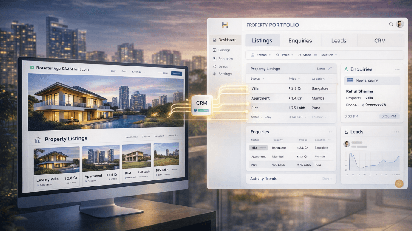Image resolution: width=412 pixels, height=231 pixels.
Task: Open Settings from the sidebar icon
Action: (x=215, y=74)
